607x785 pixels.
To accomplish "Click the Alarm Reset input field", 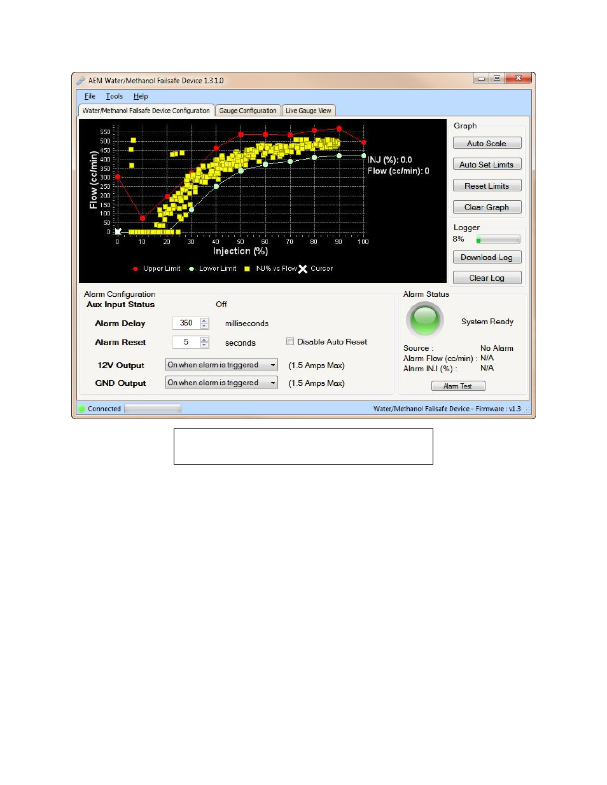I will pyautogui.click(x=186, y=342).
